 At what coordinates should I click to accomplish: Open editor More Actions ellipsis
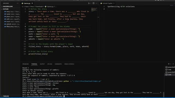point(97,3)
